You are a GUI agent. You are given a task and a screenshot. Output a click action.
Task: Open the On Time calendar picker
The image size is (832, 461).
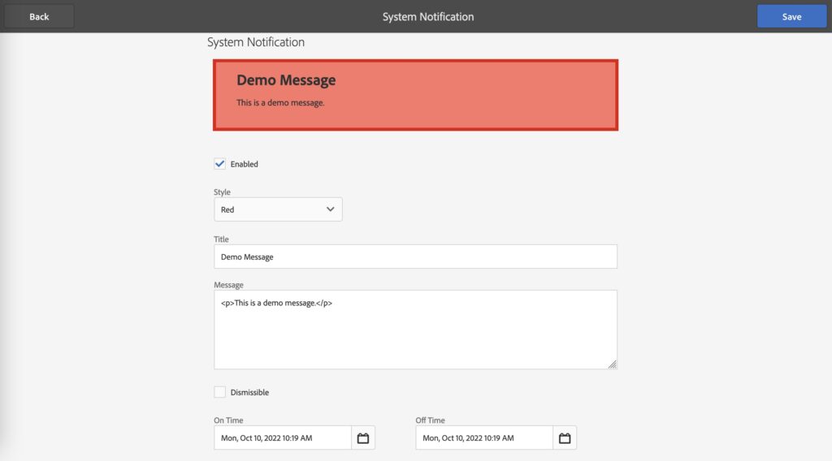(363, 437)
